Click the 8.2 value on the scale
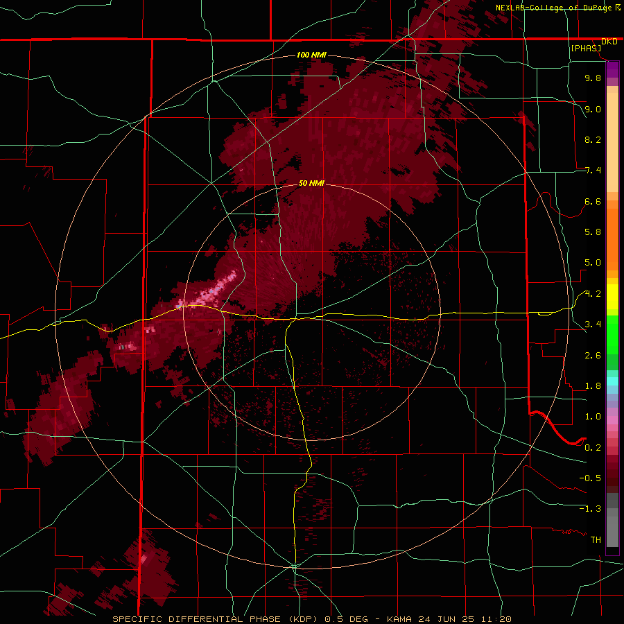624x624 pixels. [x=593, y=139]
